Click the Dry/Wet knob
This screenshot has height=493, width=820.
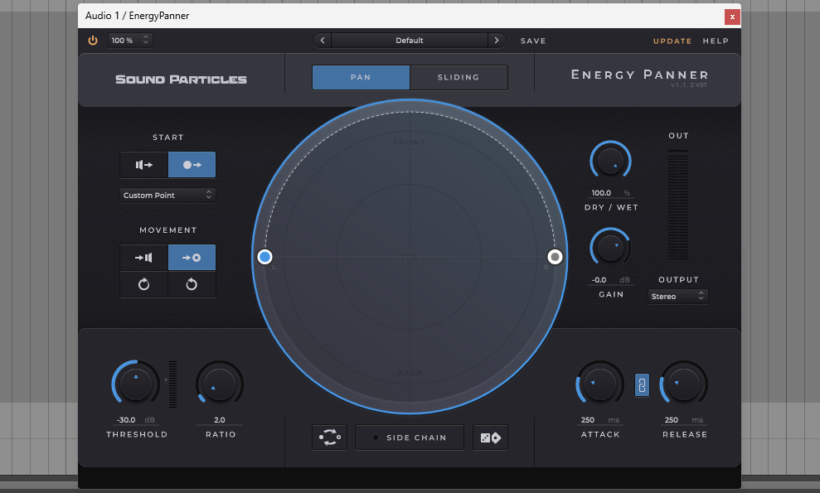(610, 161)
